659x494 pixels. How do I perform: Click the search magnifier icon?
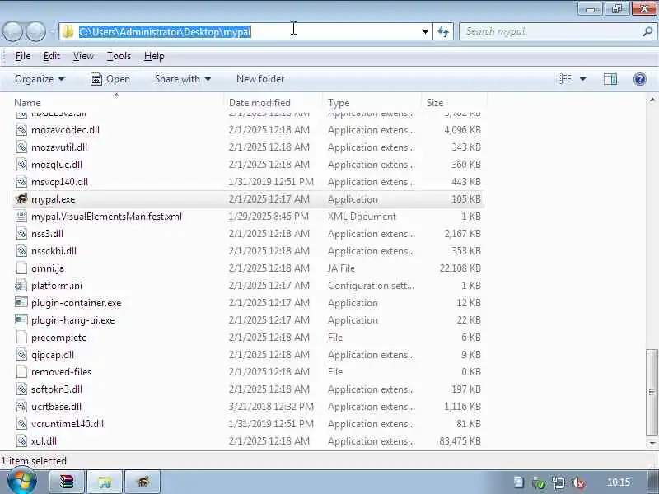tap(647, 31)
